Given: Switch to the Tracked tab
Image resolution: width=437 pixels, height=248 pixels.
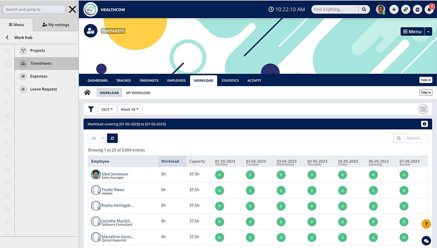Looking at the screenshot, I should tap(123, 81).
